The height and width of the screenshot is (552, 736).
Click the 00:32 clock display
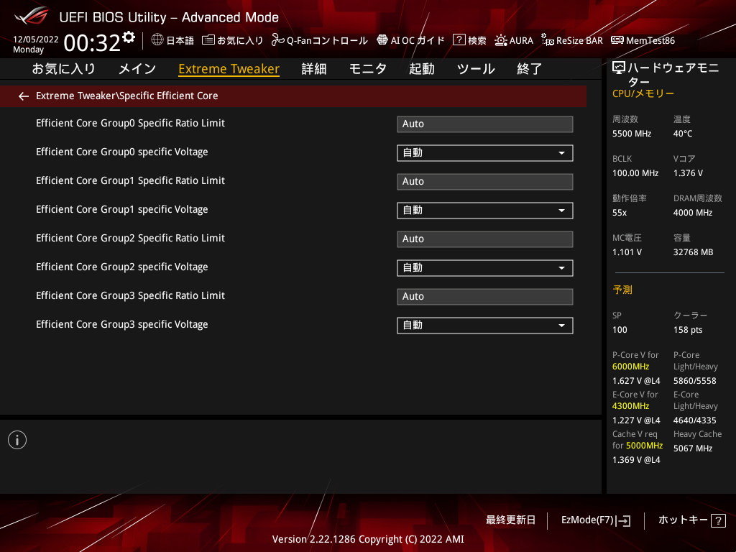tap(92, 43)
